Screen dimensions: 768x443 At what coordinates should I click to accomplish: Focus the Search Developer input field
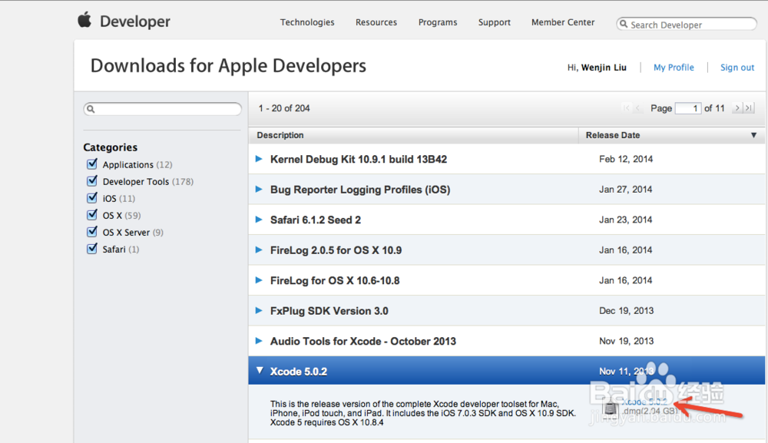686,24
